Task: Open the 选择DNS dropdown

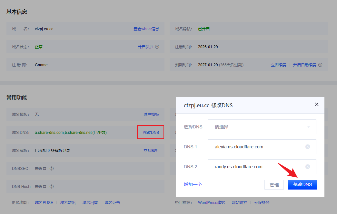Action: [262, 127]
